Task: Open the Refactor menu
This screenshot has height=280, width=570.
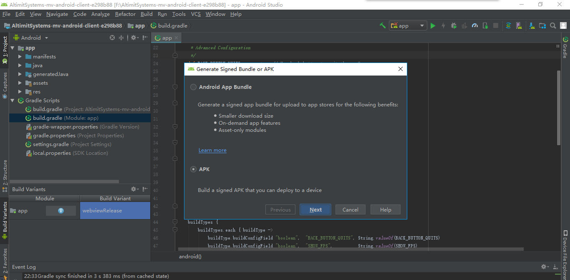Action: 125,14
